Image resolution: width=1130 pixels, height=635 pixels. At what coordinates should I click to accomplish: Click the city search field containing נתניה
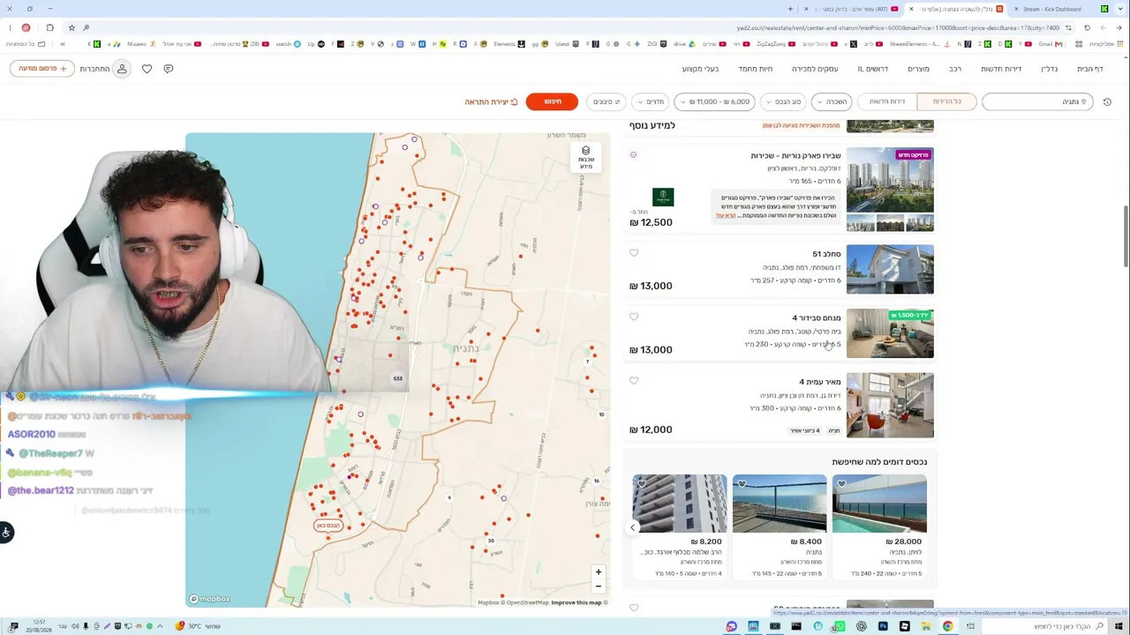(1037, 102)
